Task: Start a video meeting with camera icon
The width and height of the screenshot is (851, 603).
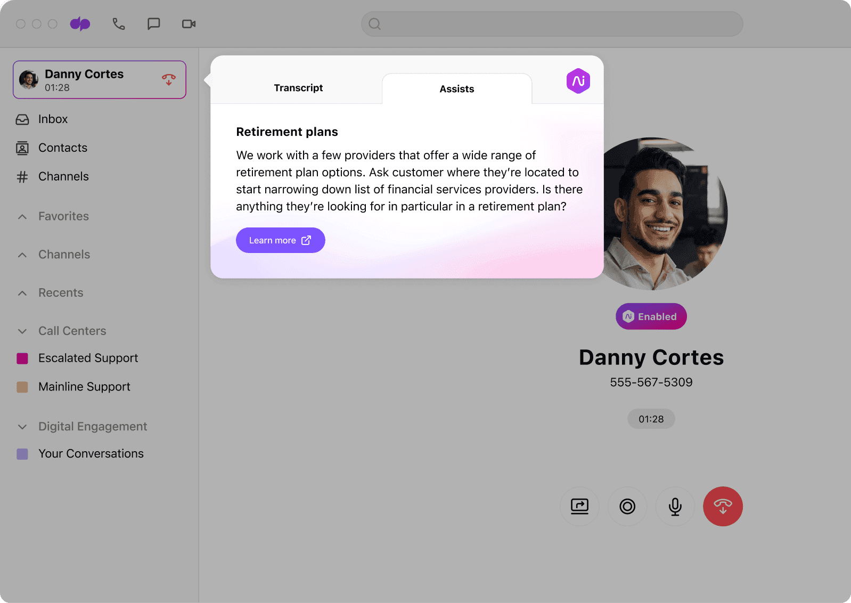Action: point(189,24)
